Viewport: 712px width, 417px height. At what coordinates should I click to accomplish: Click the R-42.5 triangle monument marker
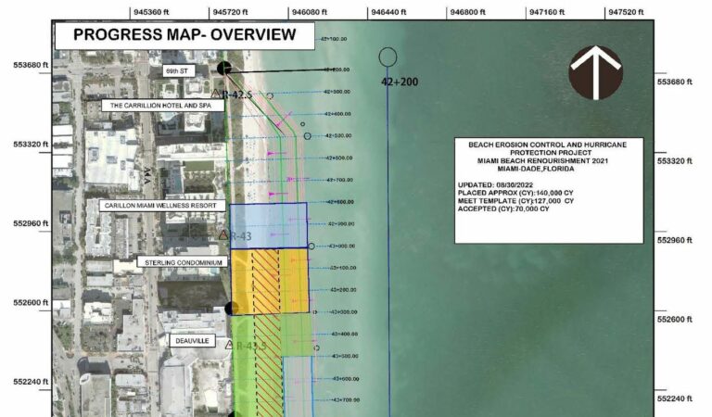(x=216, y=94)
